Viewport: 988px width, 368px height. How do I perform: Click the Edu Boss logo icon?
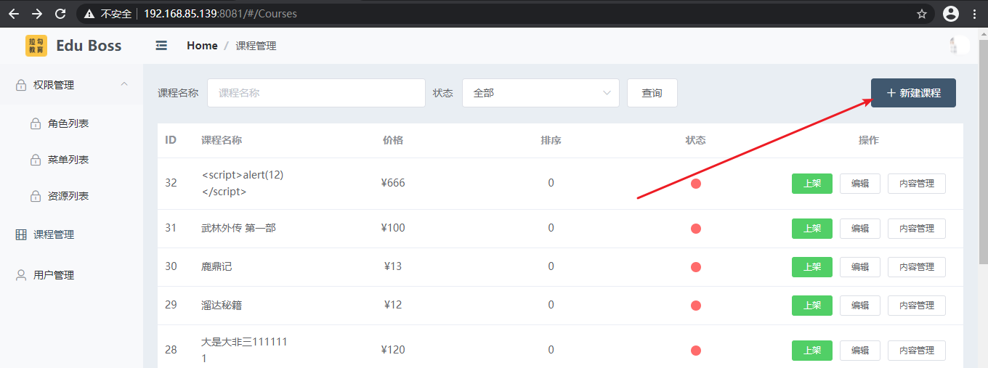point(36,46)
